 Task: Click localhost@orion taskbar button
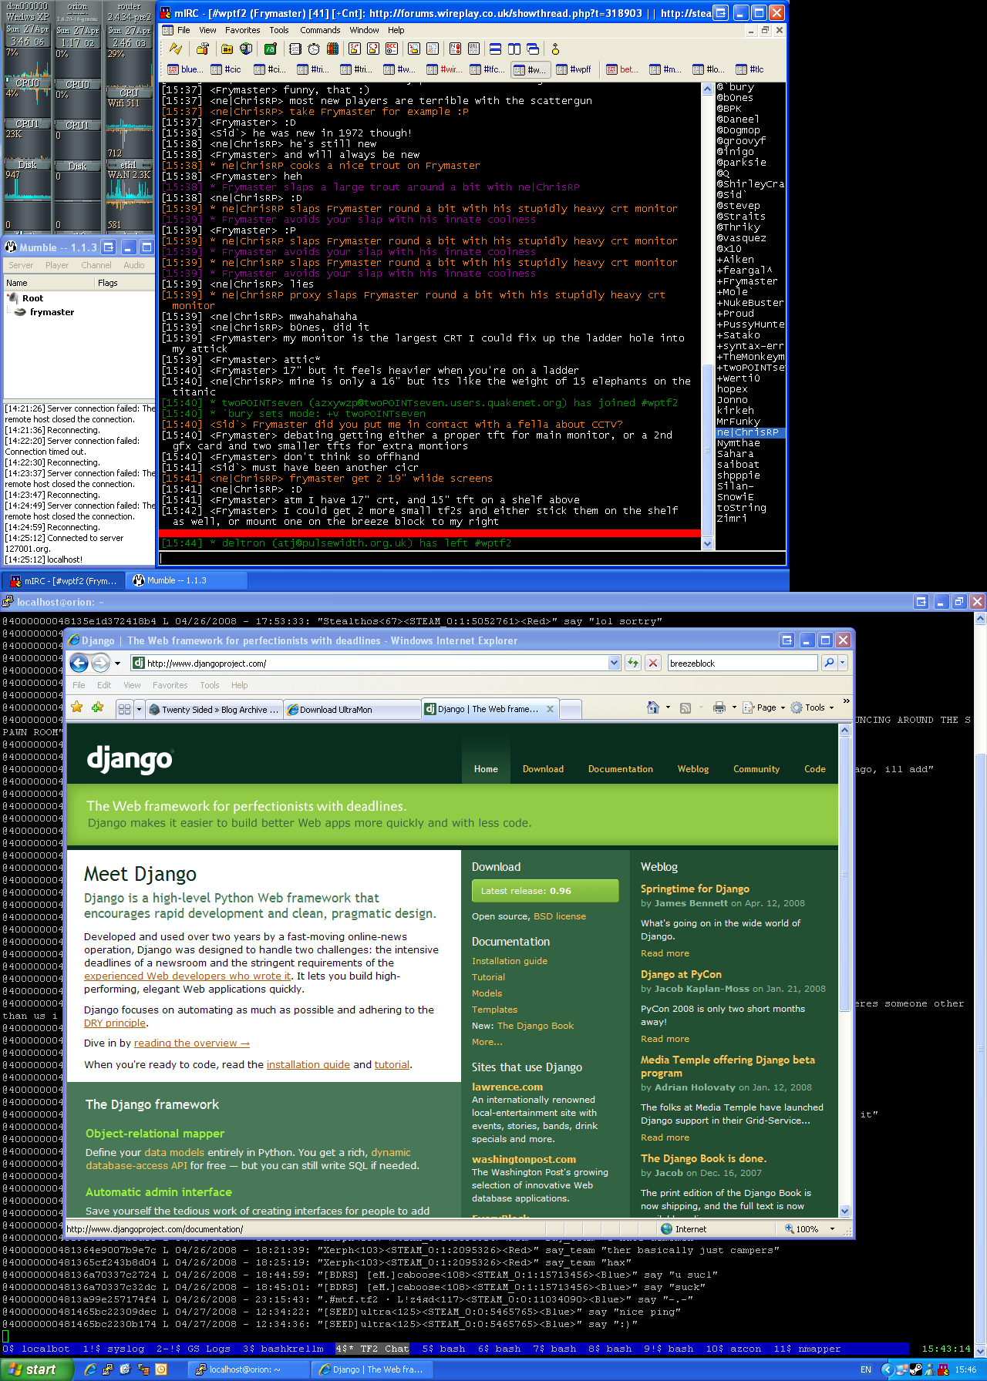tap(248, 1369)
